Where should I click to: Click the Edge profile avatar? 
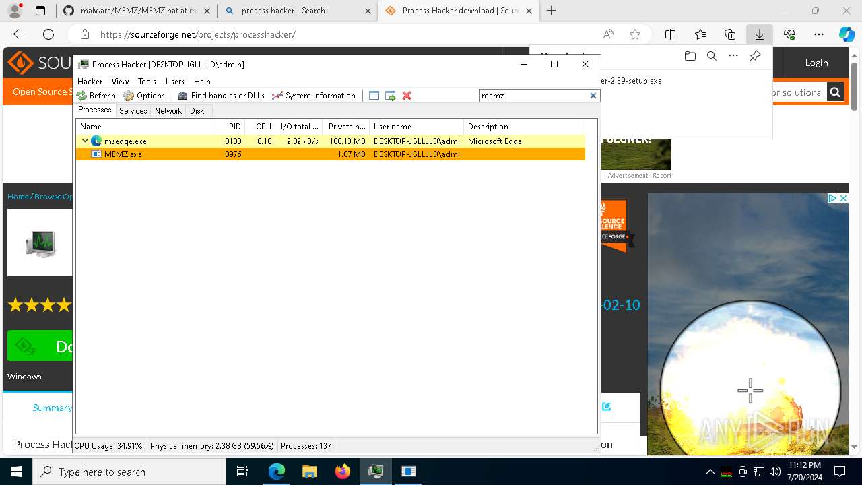[x=15, y=11]
